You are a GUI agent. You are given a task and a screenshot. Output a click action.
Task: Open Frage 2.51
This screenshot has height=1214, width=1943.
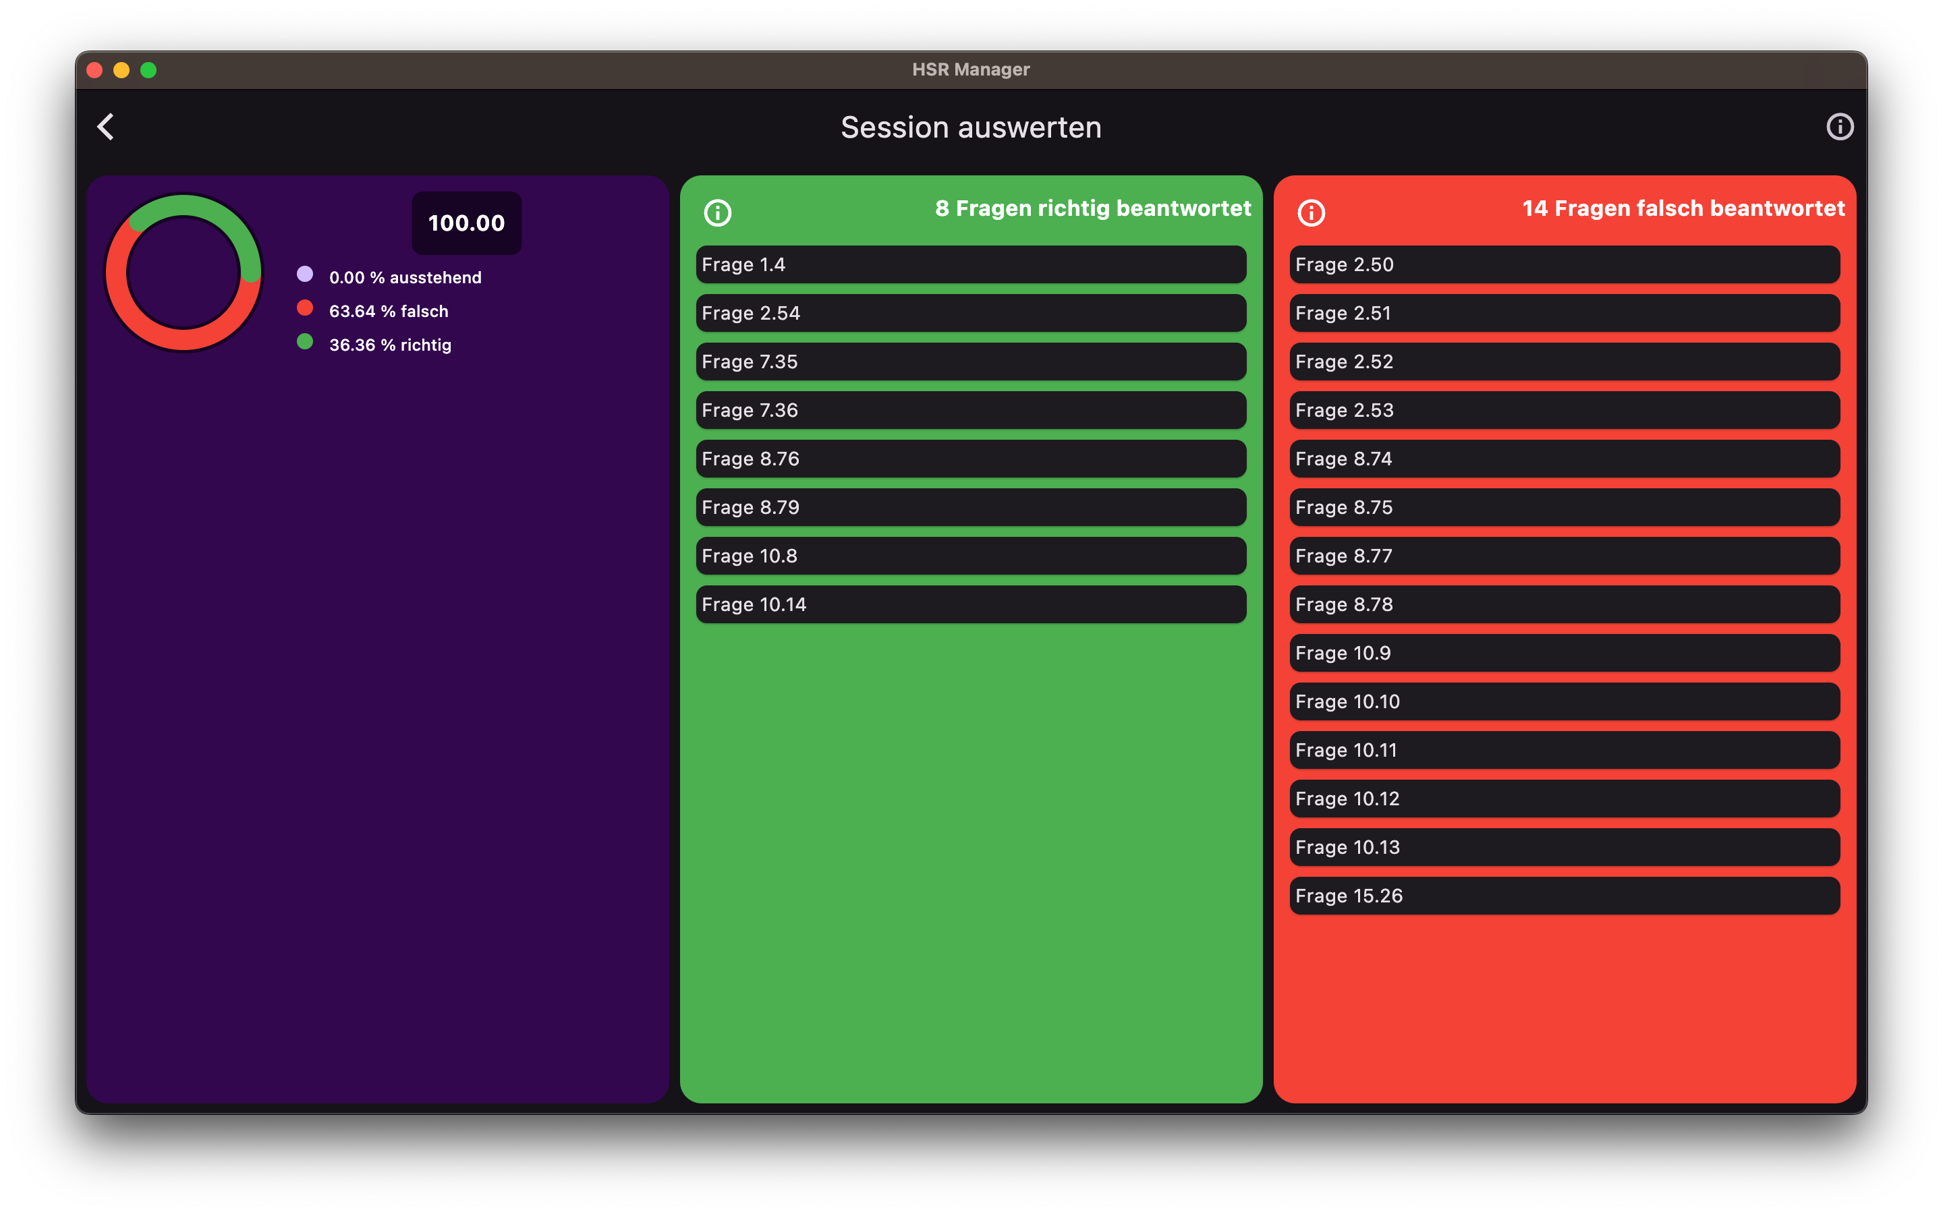click(x=1565, y=313)
